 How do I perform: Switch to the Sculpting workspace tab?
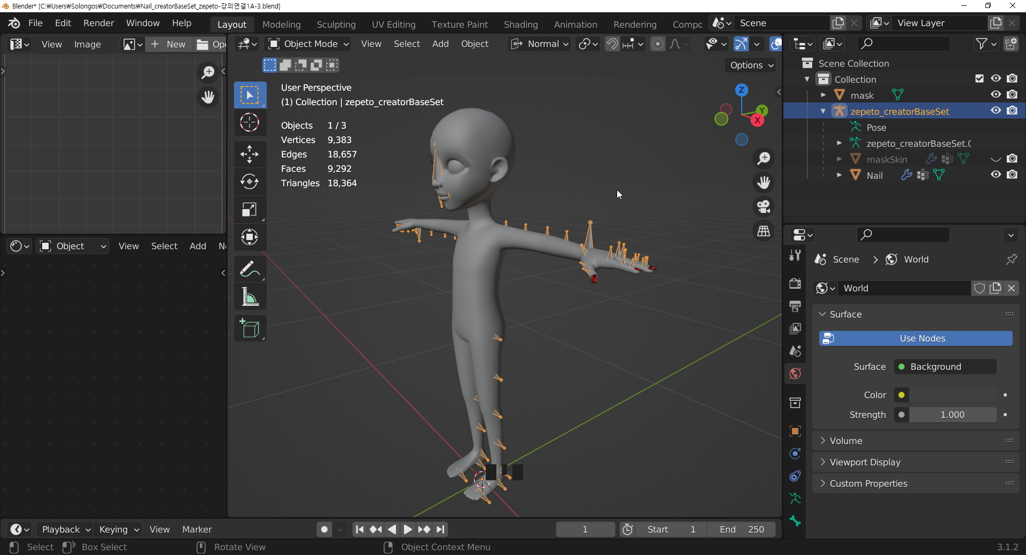(336, 25)
